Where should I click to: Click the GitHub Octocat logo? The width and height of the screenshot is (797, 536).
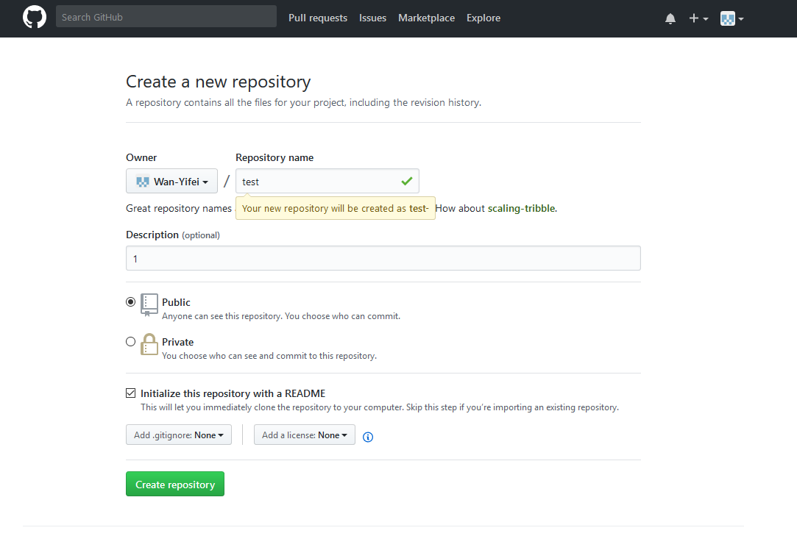[x=35, y=18]
